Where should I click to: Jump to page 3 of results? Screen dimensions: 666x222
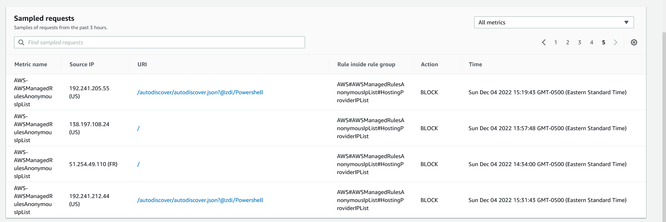point(580,42)
